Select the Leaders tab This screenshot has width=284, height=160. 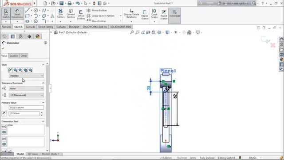pos(14,56)
